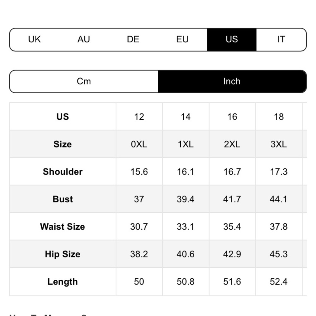The height and width of the screenshot is (316, 316).
Task: Click the Bust row label
Action: click(63, 199)
